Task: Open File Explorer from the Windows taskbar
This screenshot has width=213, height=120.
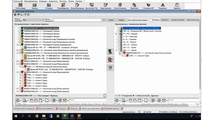Action: (44, 116)
